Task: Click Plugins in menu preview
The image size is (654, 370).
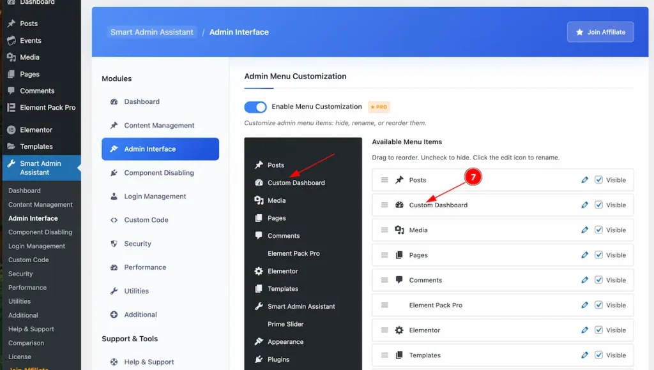Action: [x=278, y=359]
